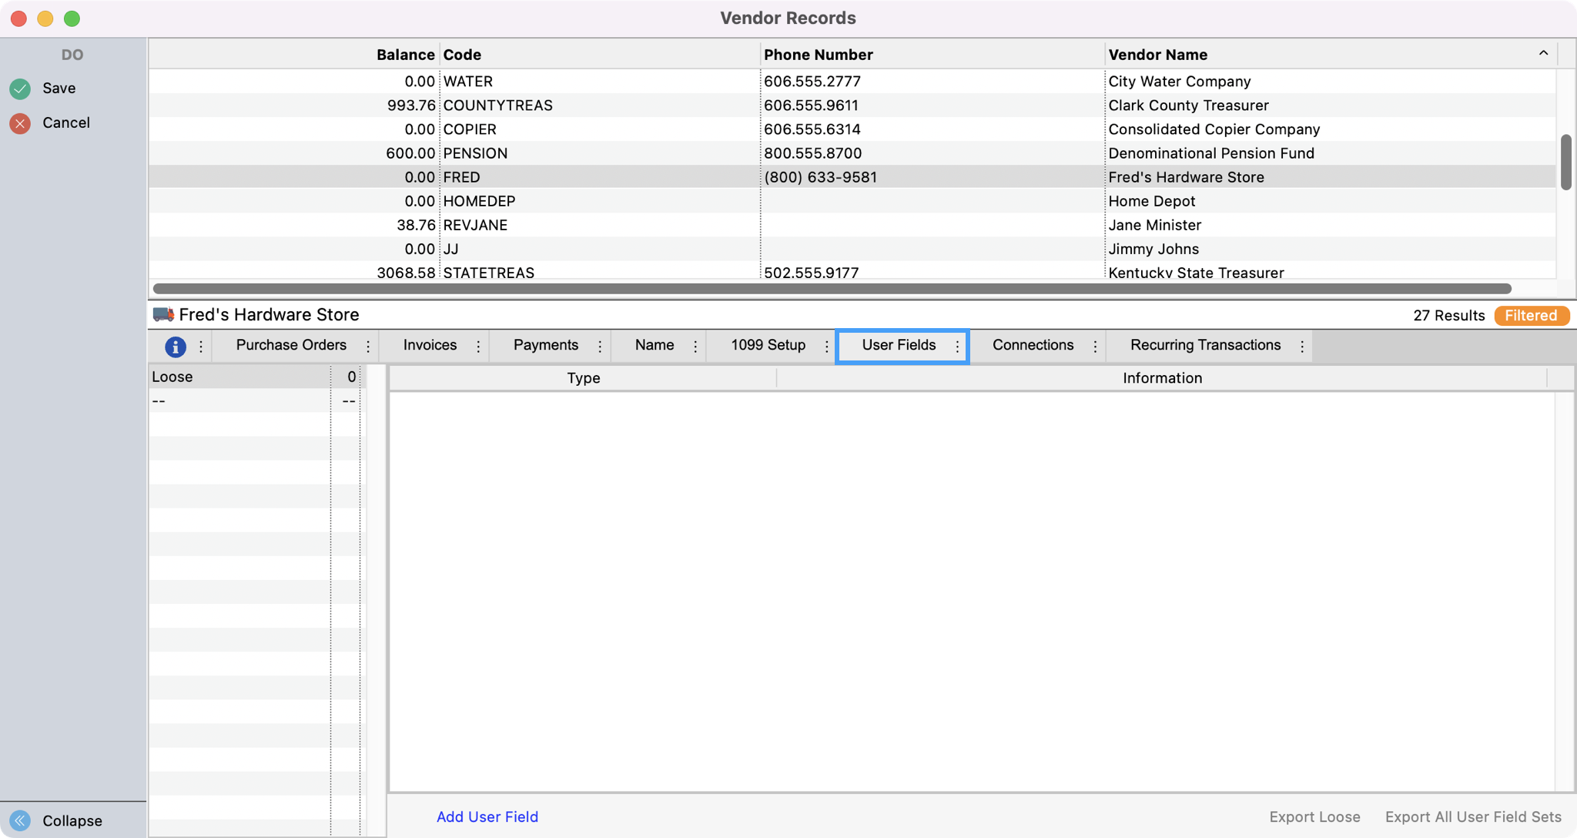Click Export All User Field Sets
Viewport: 1577px width, 838px height.
point(1472,816)
